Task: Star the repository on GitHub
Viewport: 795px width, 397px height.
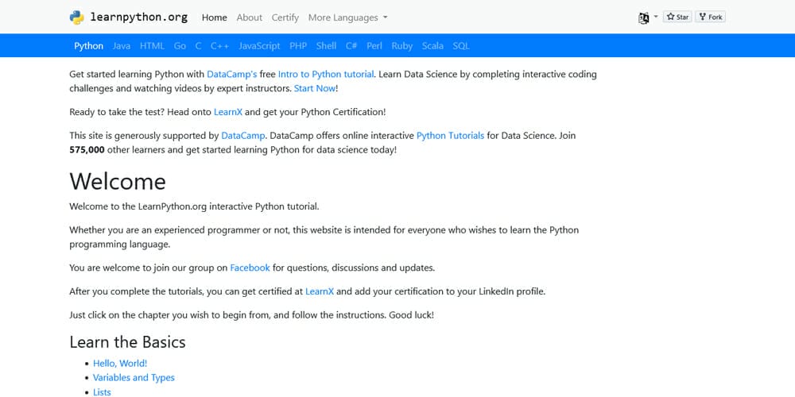Action: coord(677,17)
